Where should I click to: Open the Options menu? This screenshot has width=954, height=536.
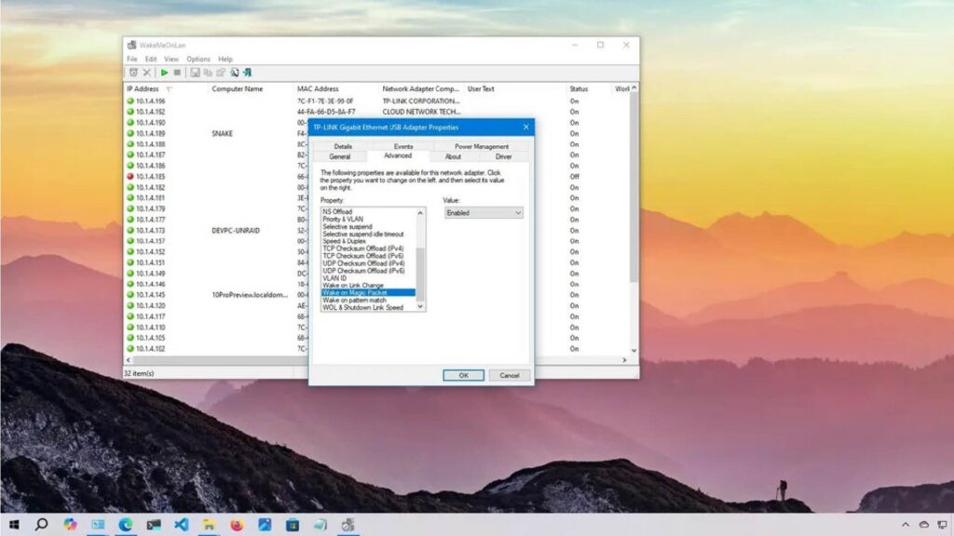coord(198,60)
